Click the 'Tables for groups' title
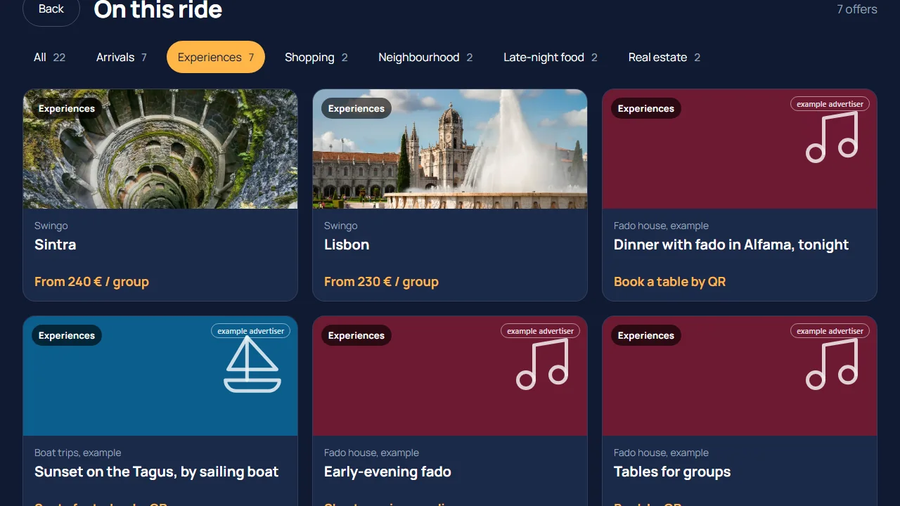This screenshot has width=900, height=506. pos(672,472)
